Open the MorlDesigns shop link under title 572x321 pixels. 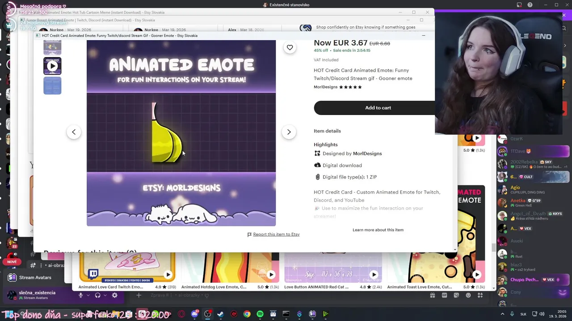(x=325, y=87)
